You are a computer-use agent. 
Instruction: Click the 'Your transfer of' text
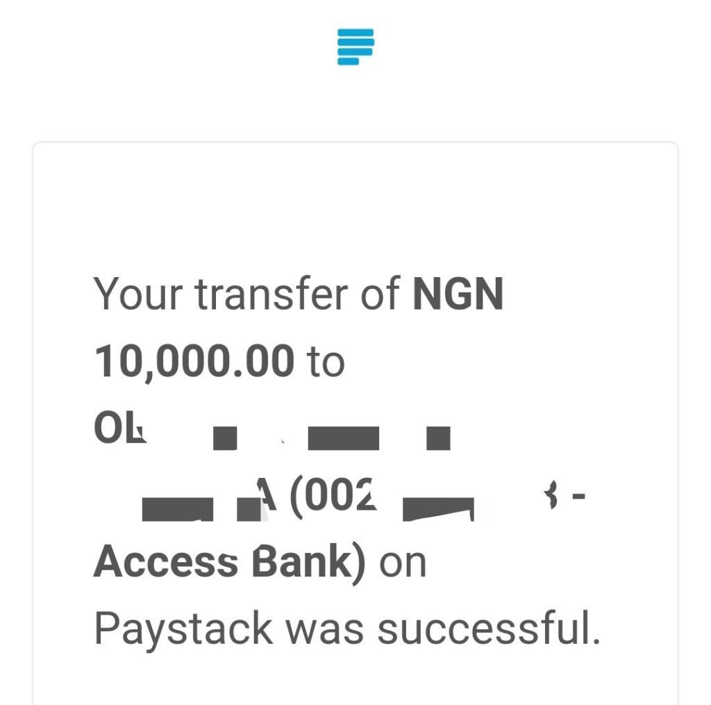(247, 294)
